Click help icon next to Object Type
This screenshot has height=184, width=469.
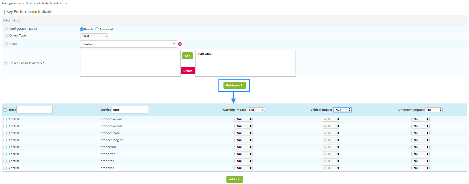[x=6, y=36]
